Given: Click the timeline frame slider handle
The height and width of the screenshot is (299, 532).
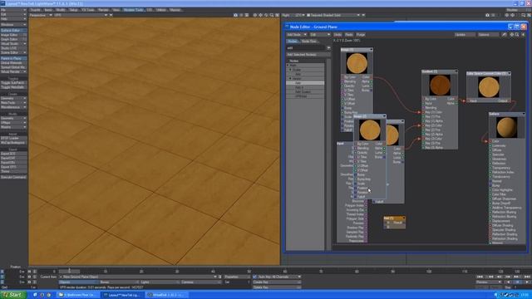Looking at the screenshot, I should click(x=69, y=272).
